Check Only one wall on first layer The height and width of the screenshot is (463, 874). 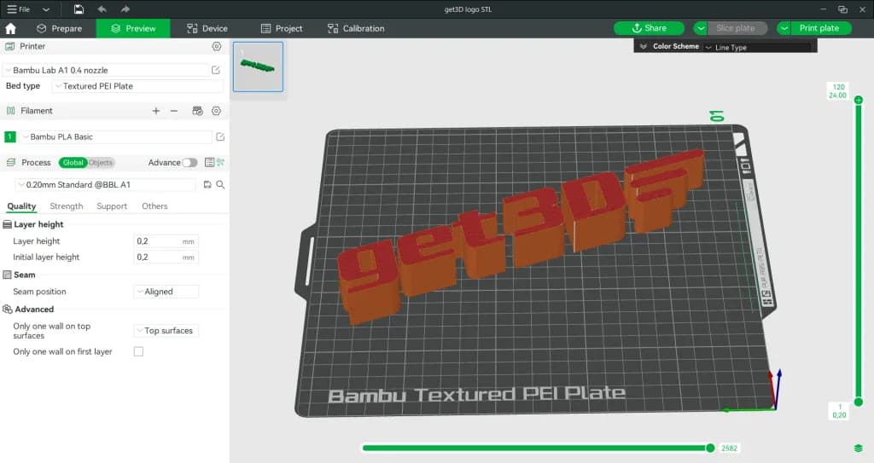pyautogui.click(x=138, y=351)
